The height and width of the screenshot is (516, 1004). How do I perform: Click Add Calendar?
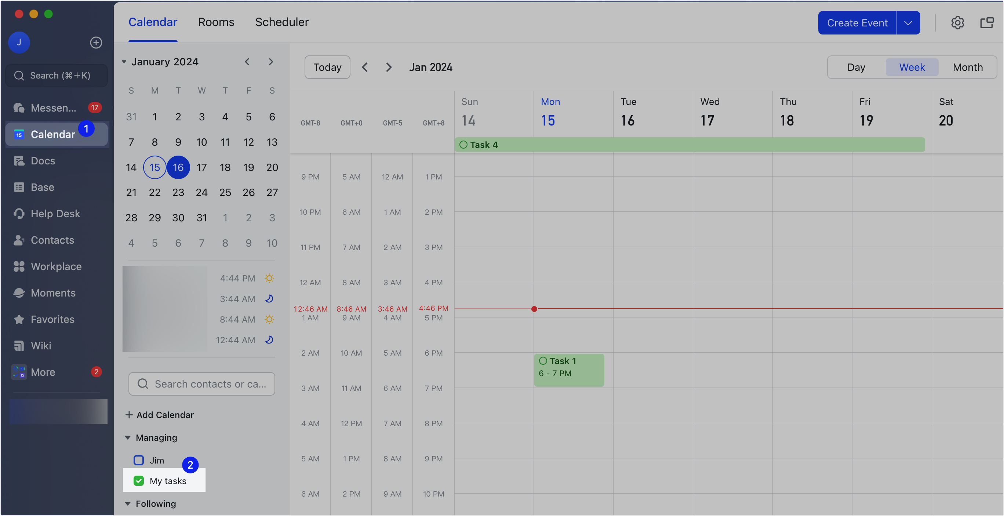(160, 415)
